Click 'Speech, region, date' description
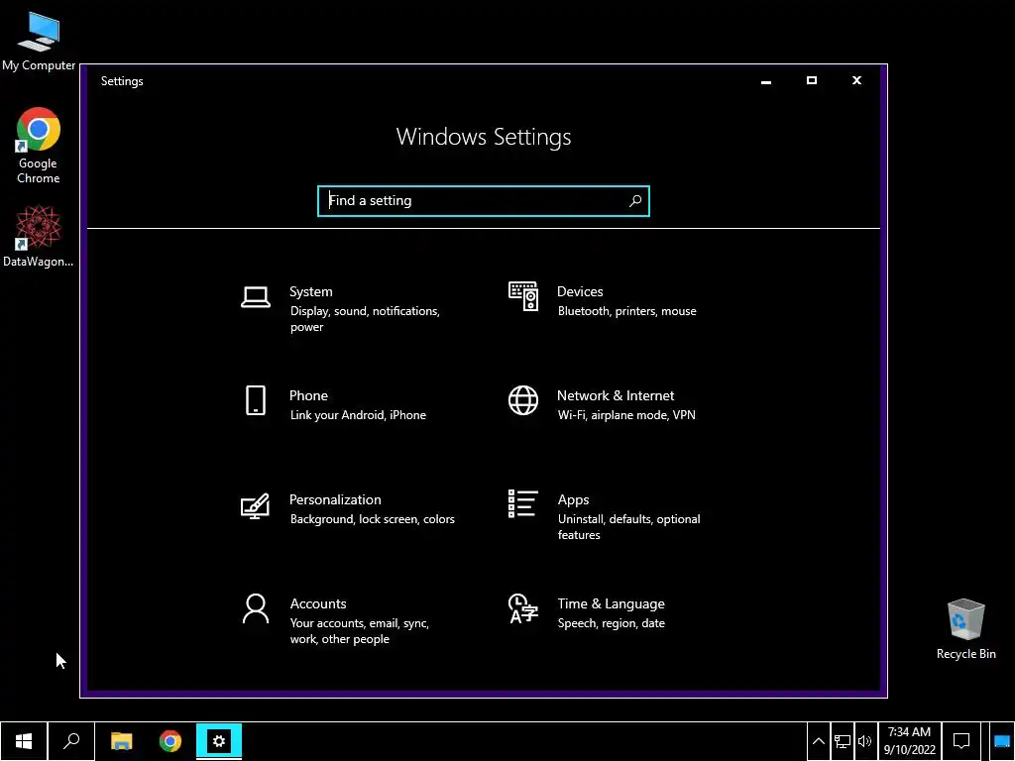 click(611, 623)
